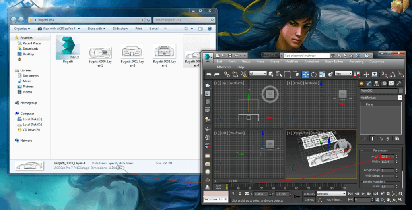Click Remove Modifier from stack icon
Screen dimensions: 412x210
tap(387, 139)
